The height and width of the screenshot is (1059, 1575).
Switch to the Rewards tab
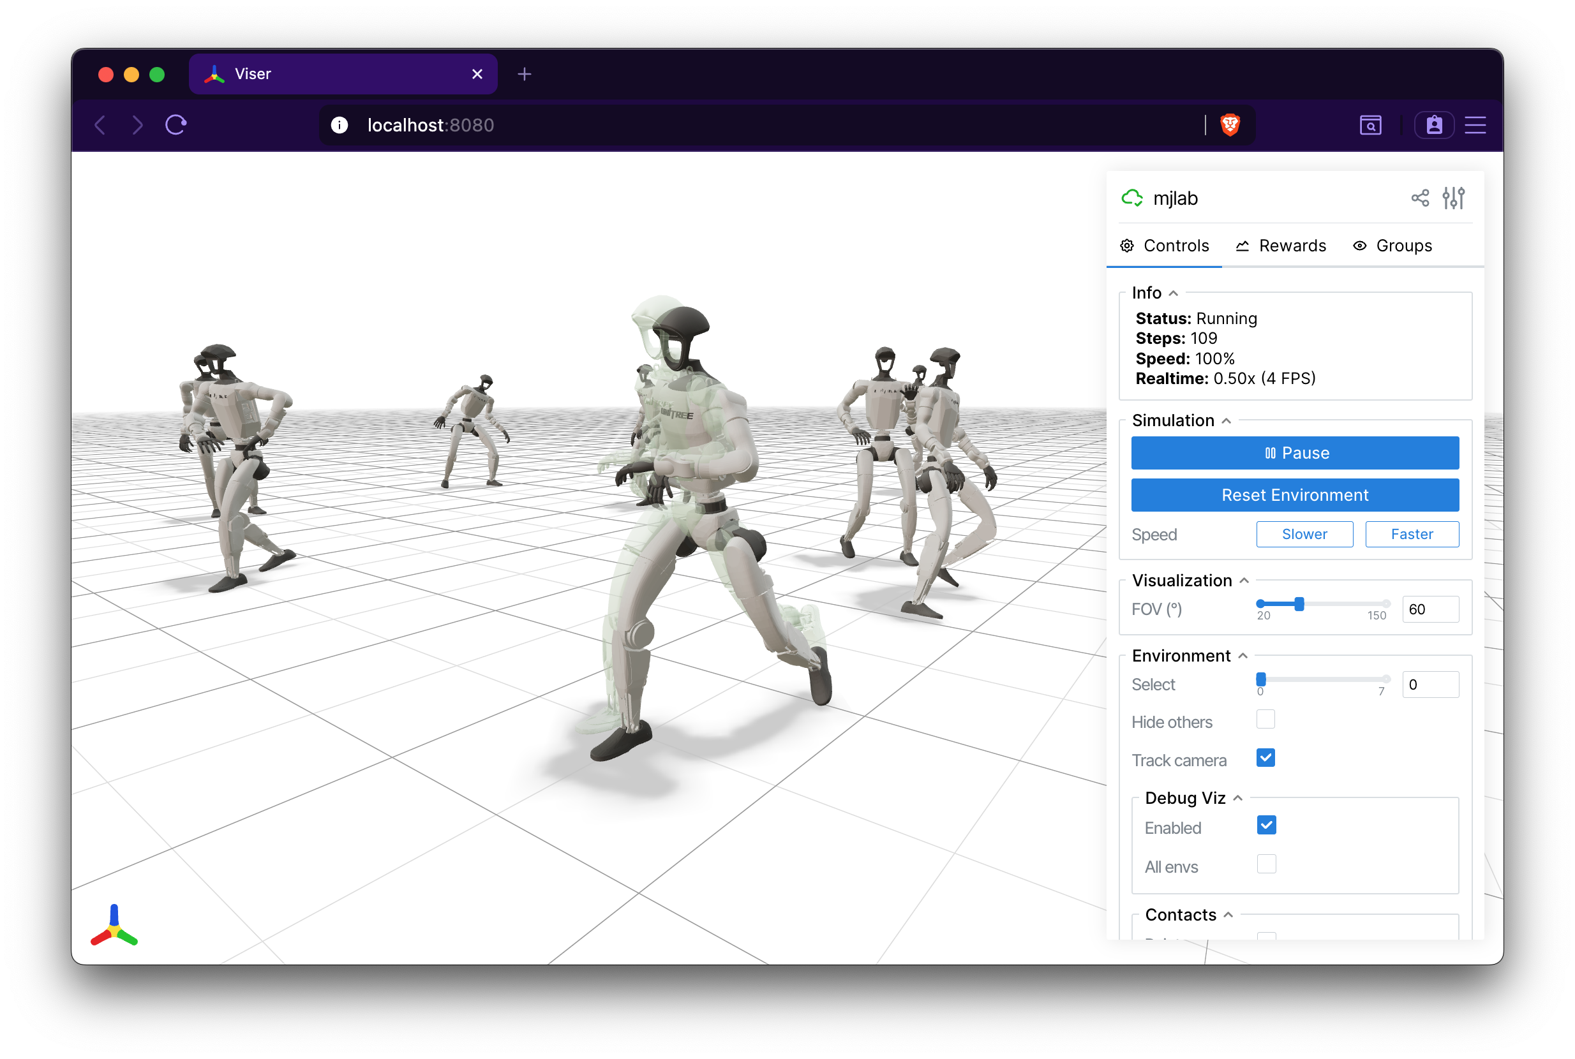1280,246
